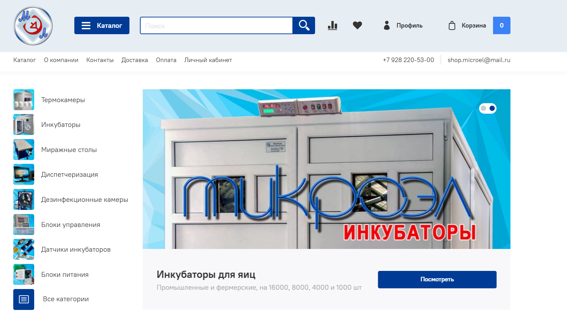Click the Microel round logo
Screen dimensions: 567x334
pos(33,26)
